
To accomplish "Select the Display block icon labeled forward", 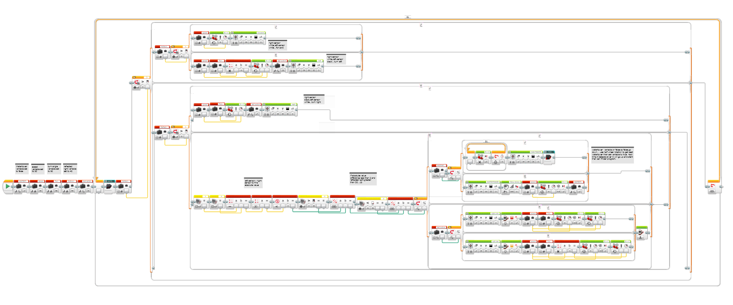I will (x=236, y=37).
